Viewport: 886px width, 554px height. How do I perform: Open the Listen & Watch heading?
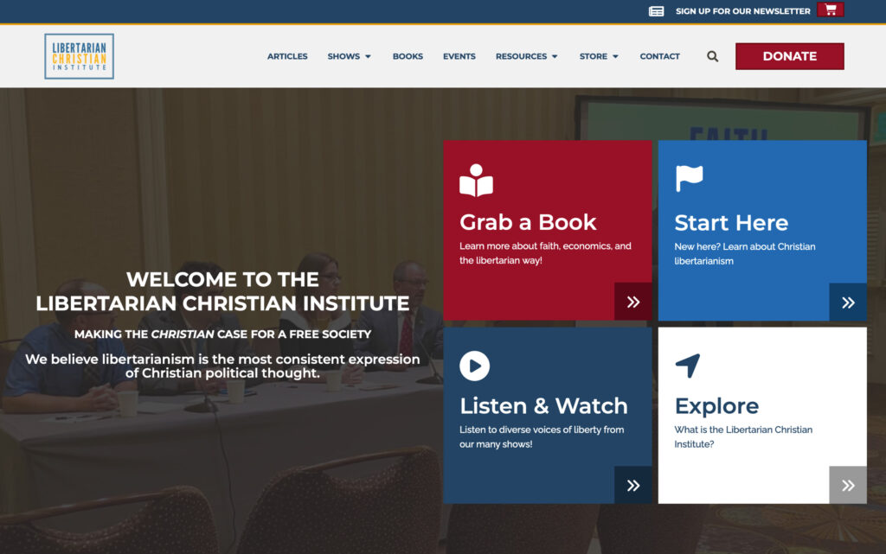543,406
